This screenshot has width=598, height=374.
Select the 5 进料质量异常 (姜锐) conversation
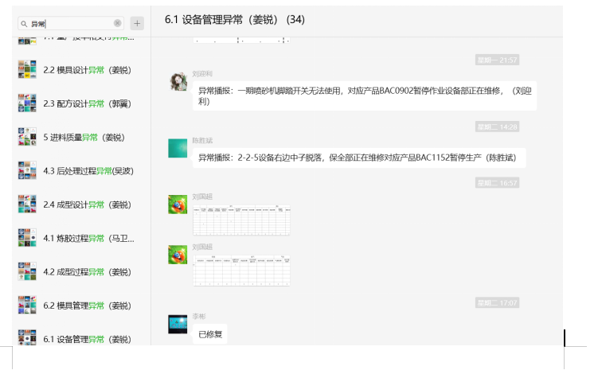click(x=88, y=137)
